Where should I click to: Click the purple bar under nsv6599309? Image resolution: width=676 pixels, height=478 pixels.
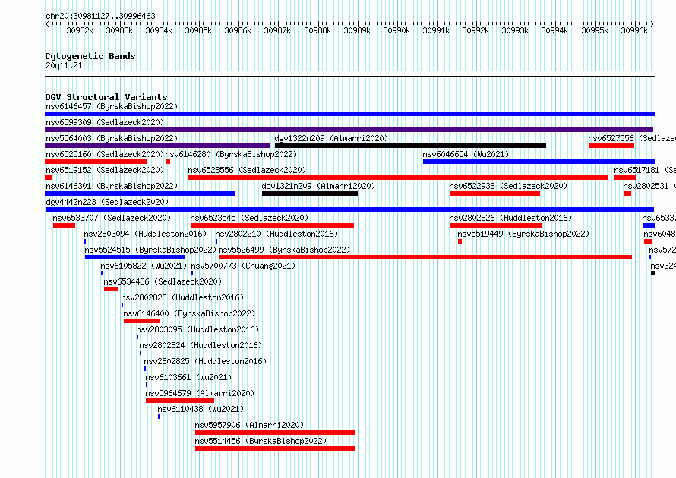[x=349, y=130]
